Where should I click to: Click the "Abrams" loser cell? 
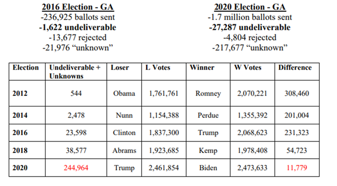pos(124,150)
